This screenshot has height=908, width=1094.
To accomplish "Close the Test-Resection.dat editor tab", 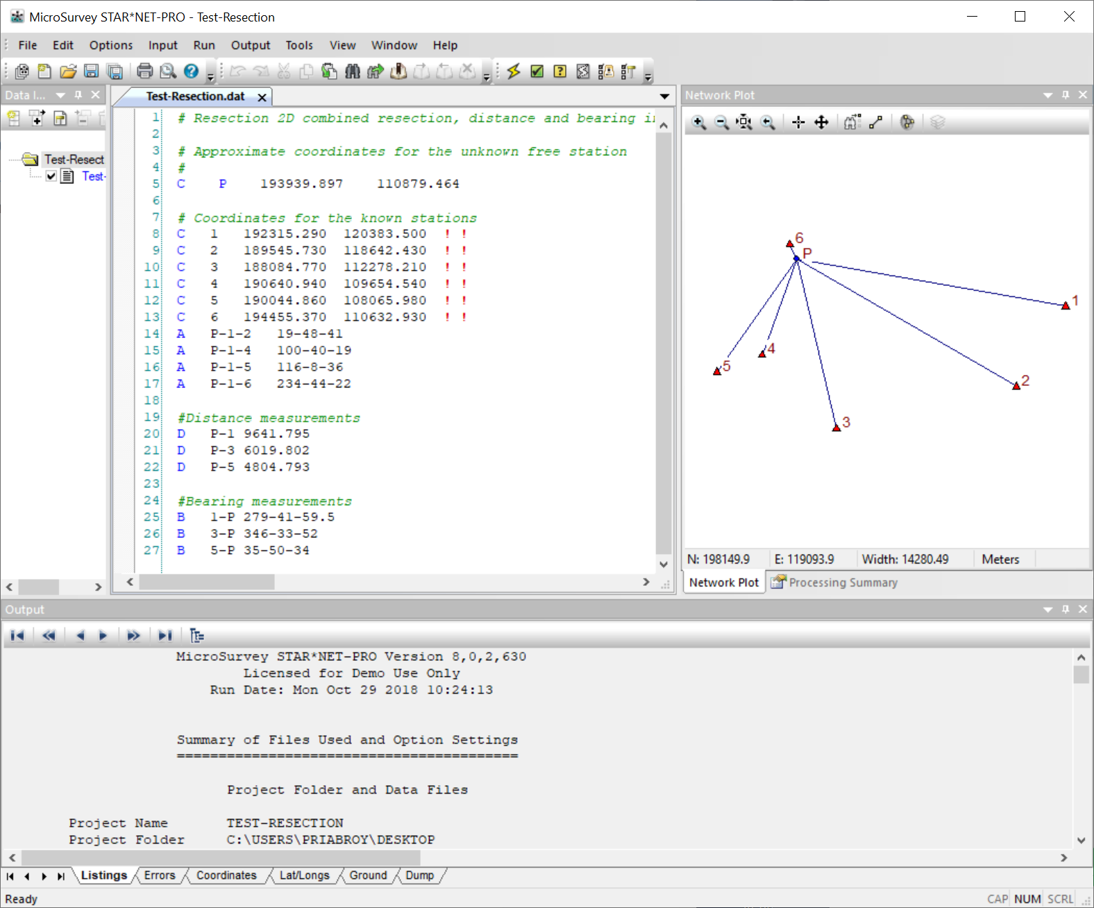I will coord(262,97).
